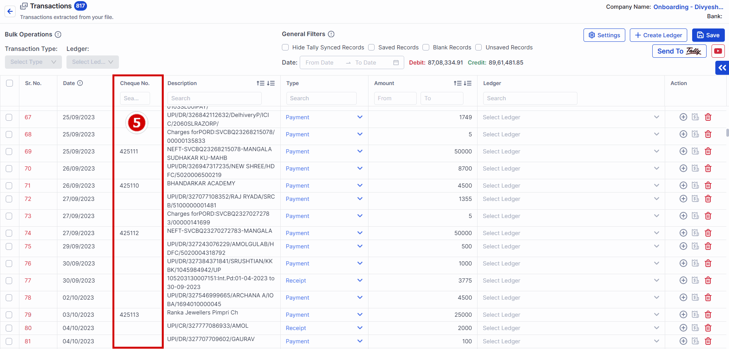This screenshot has height=349, width=729.
Task: Open the date range calendar icon
Action: click(396, 63)
